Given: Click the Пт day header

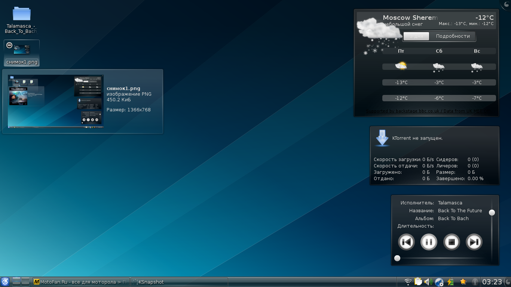Looking at the screenshot, I should click(401, 51).
